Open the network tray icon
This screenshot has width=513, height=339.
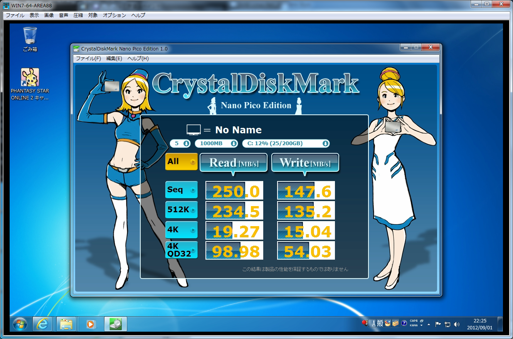(447, 324)
